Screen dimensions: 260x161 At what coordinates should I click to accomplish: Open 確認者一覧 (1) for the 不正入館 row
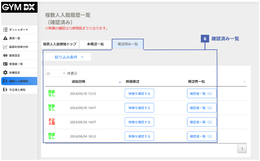202,122
